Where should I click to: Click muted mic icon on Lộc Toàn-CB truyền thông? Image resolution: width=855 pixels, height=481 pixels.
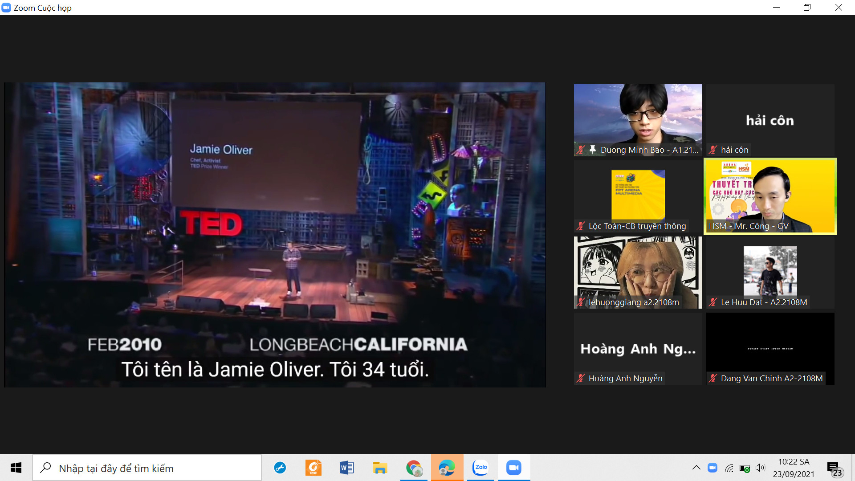[x=581, y=226]
